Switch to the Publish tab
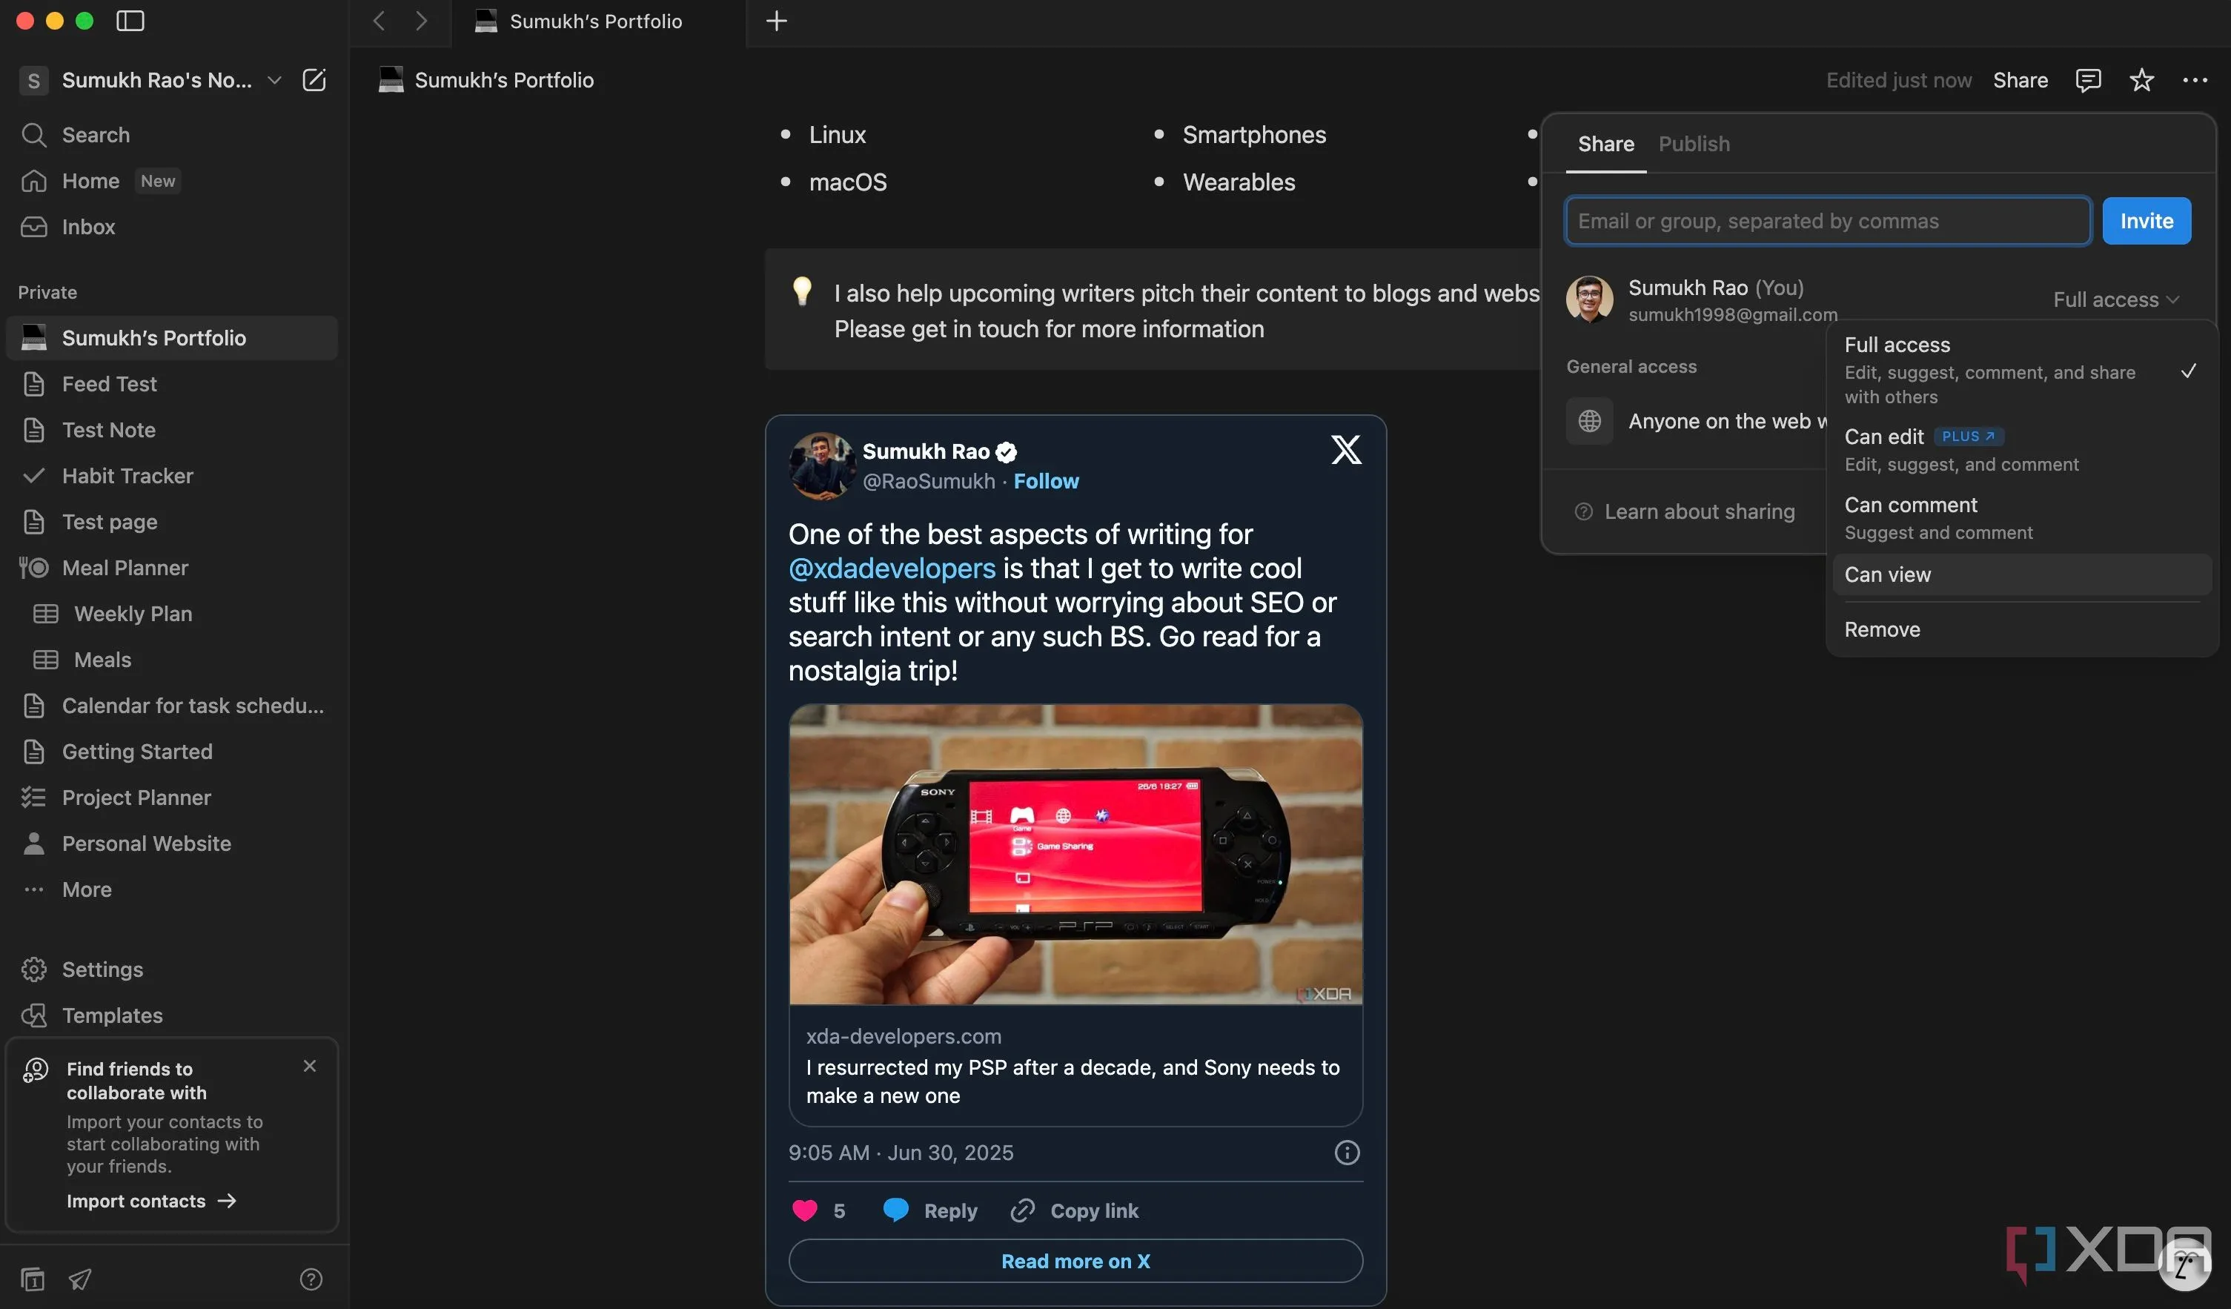This screenshot has height=1309, width=2231. click(x=1693, y=143)
